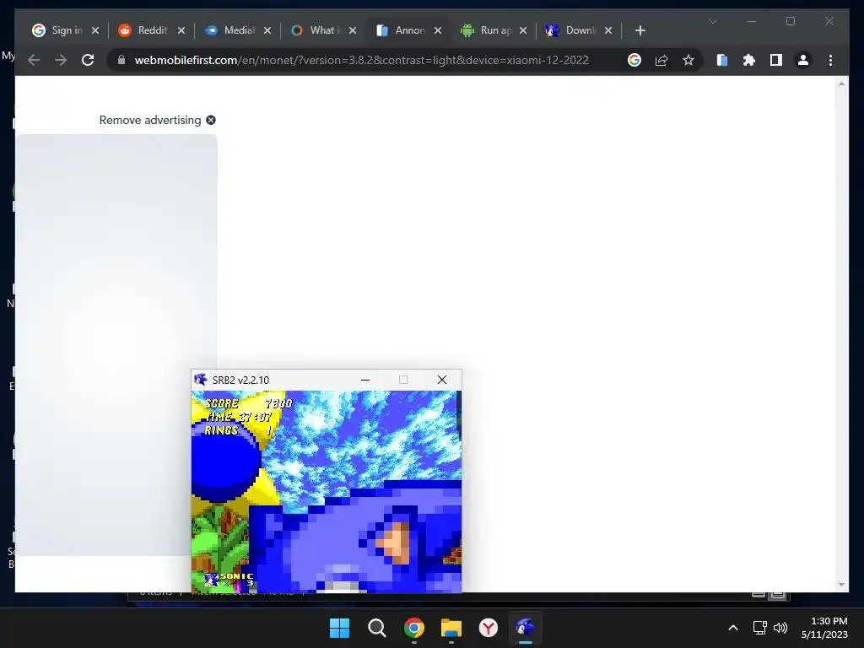864x648 pixels.
Task: Close the What tab
Action: point(353,30)
